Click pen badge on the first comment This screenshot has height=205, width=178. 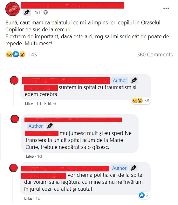(134, 80)
